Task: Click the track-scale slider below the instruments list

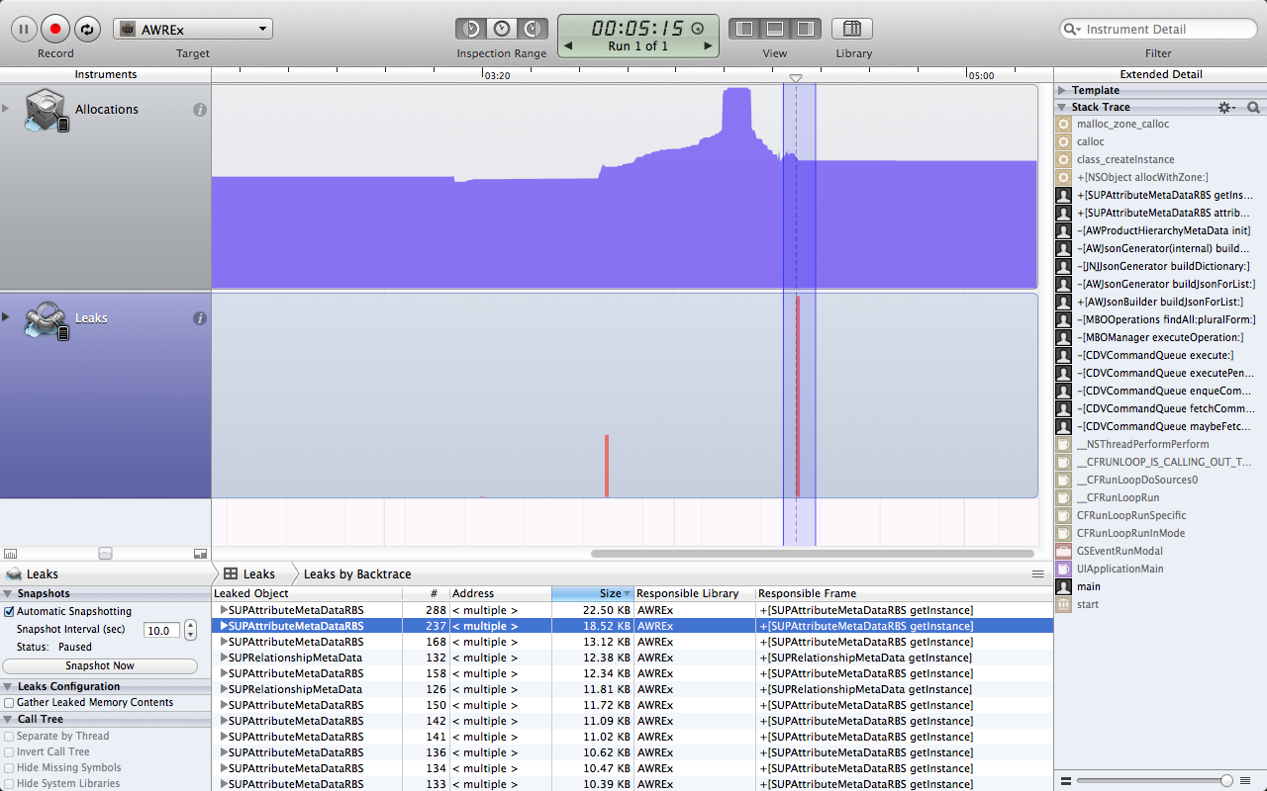Action: (105, 554)
